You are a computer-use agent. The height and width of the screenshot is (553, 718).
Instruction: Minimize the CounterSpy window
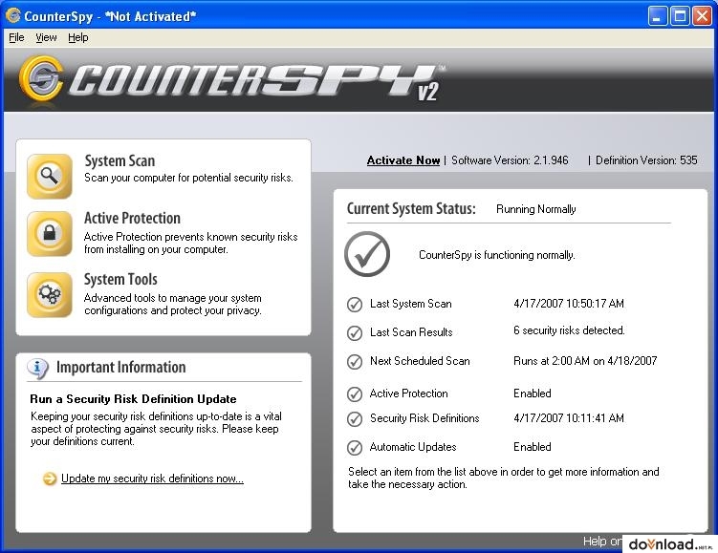[x=658, y=16]
